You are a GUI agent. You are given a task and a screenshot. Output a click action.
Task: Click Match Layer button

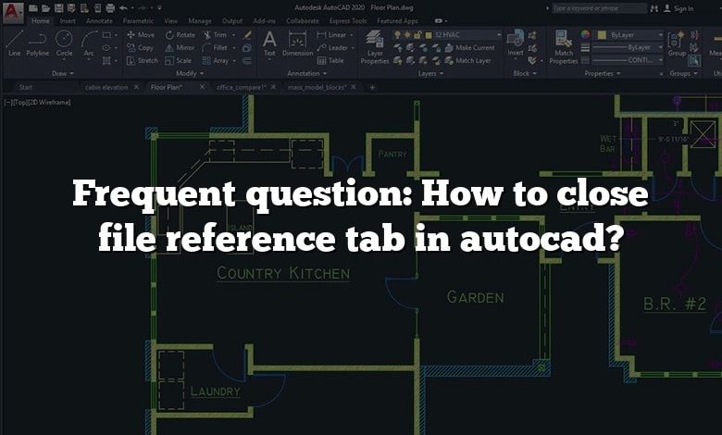tap(467, 60)
